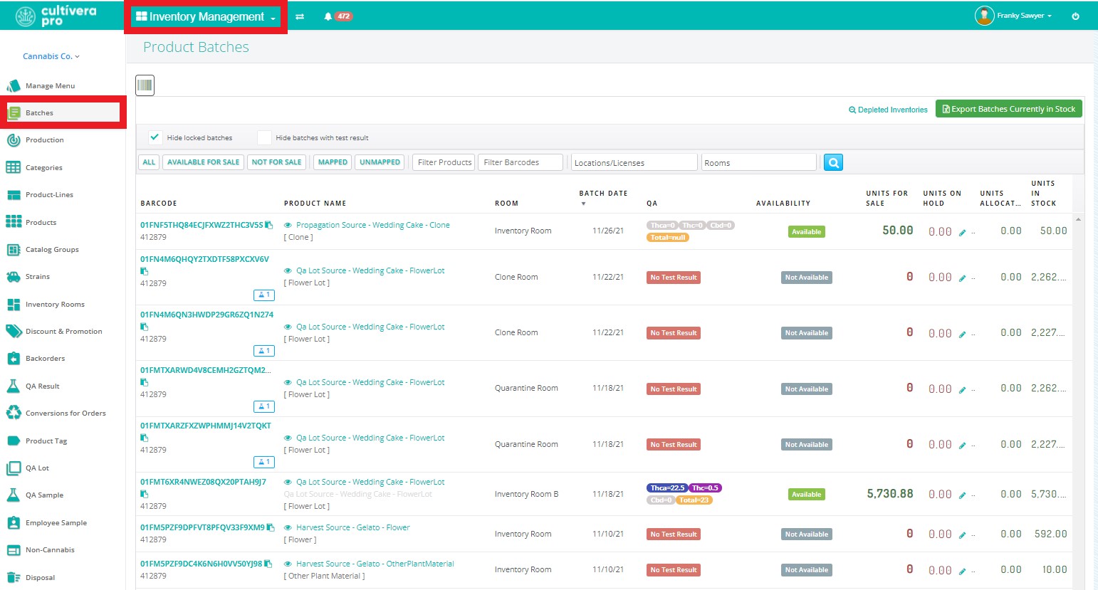Select the AVAILABLE FOR SALE filter tab

(203, 162)
